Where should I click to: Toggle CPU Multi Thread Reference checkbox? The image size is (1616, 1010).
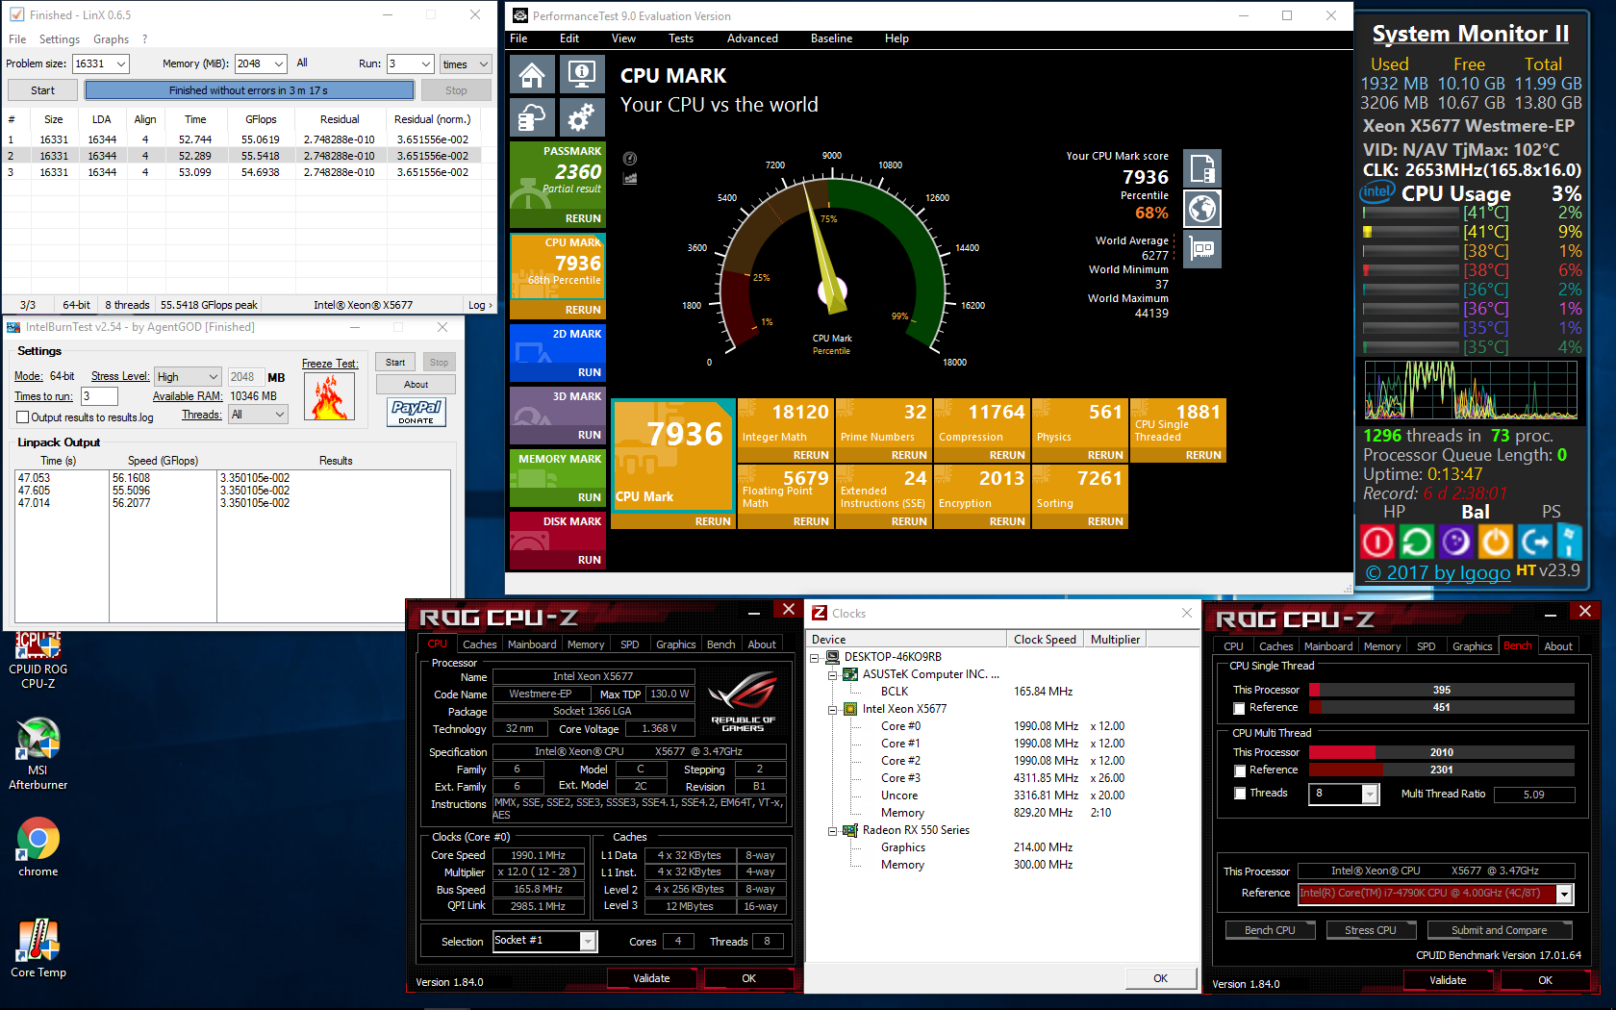tap(1239, 770)
